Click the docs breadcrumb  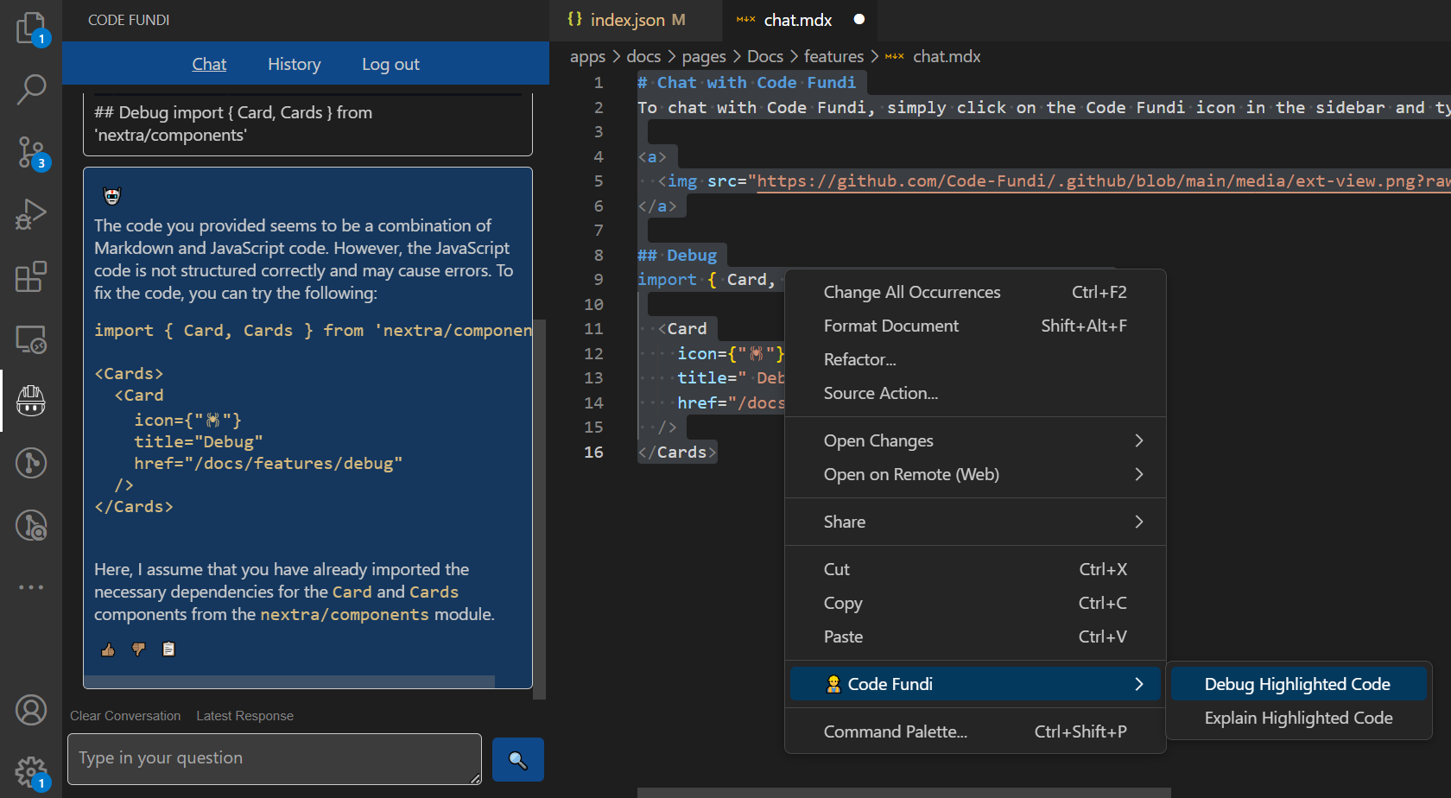click(643, 56)
